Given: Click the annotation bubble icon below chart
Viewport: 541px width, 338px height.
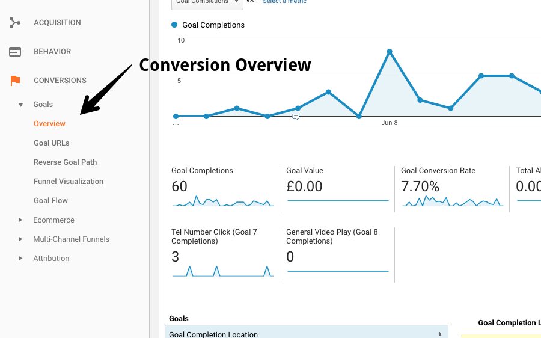Looking at the screenshot, I should 296,117.
